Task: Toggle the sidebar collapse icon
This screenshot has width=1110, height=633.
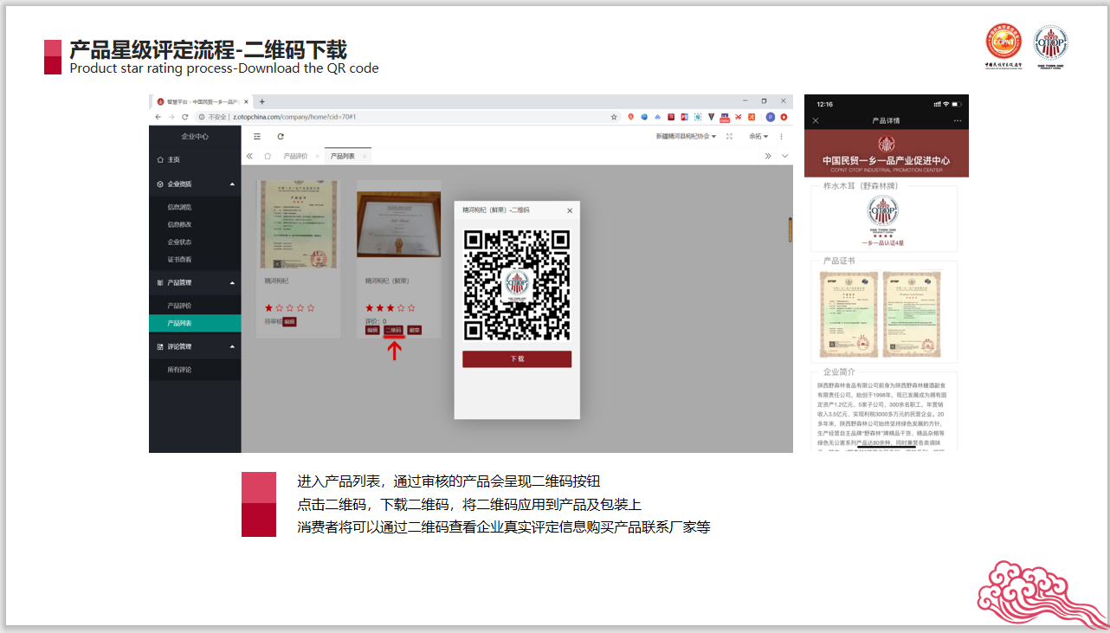Action: tap(257, 136)
